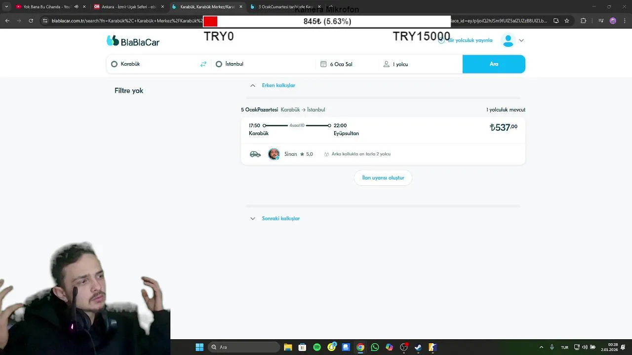Click the taskbar Ara search box
Viewport: 632px width, 355px height.
244,347
